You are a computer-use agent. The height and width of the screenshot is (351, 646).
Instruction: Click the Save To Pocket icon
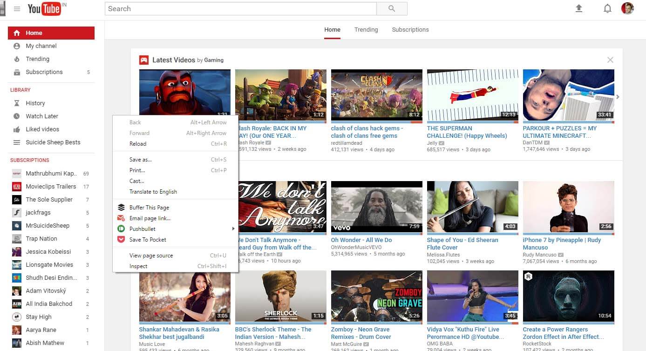121,240
